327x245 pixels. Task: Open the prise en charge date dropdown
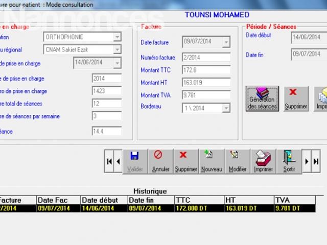tap(117, 63)
